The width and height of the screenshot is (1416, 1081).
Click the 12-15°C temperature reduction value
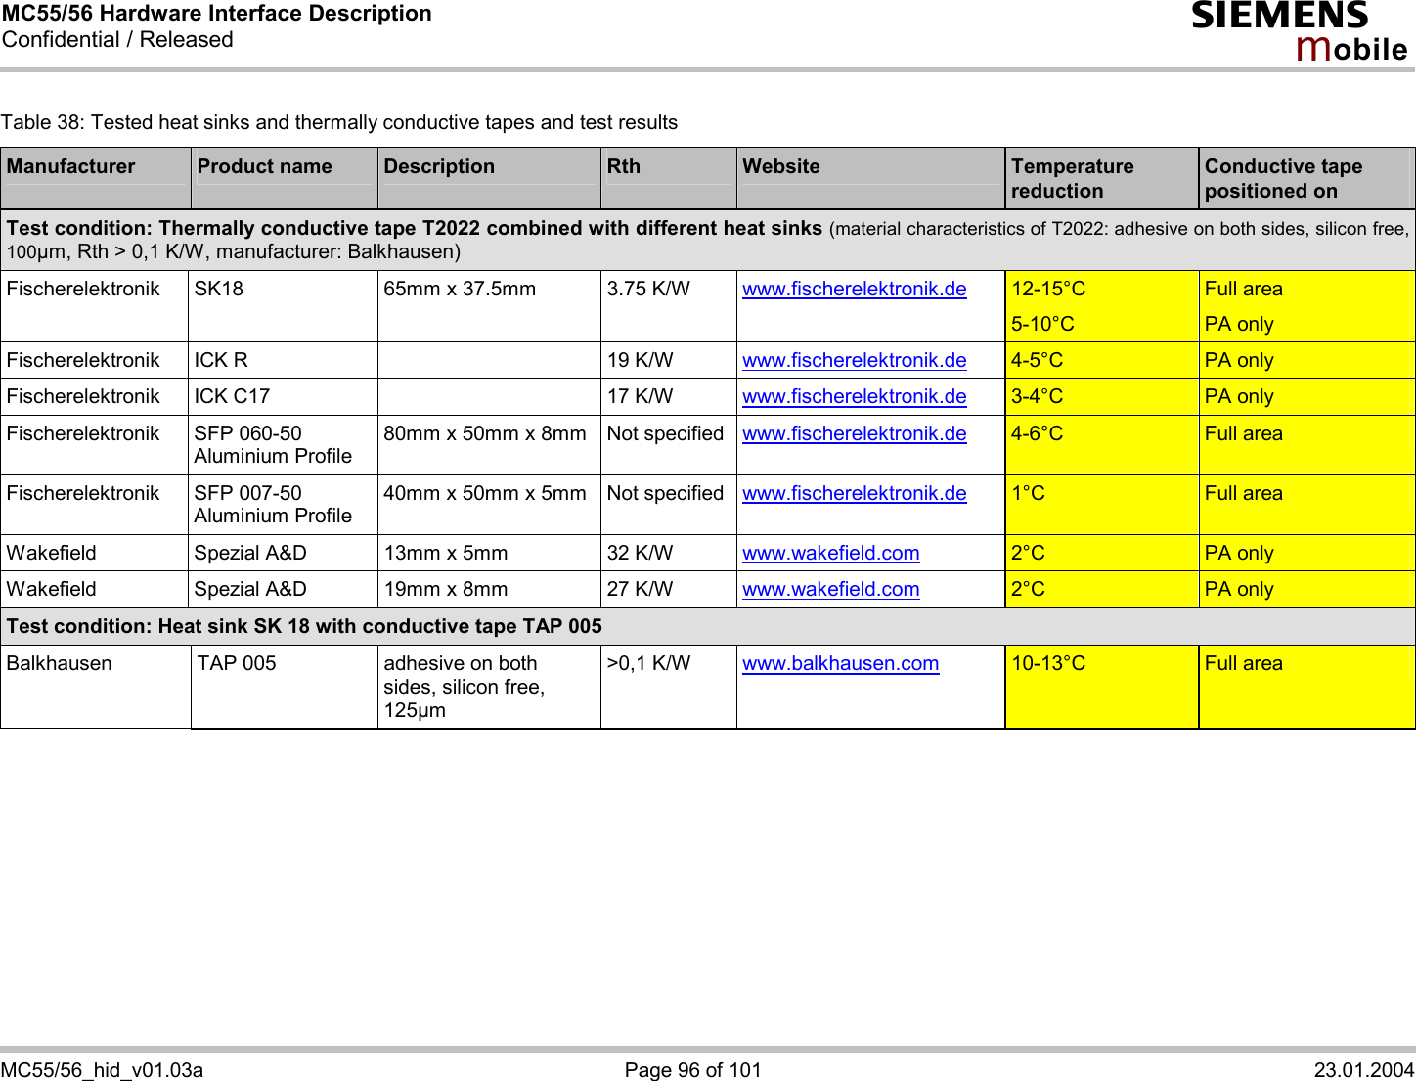click(x=1048, y=289)
